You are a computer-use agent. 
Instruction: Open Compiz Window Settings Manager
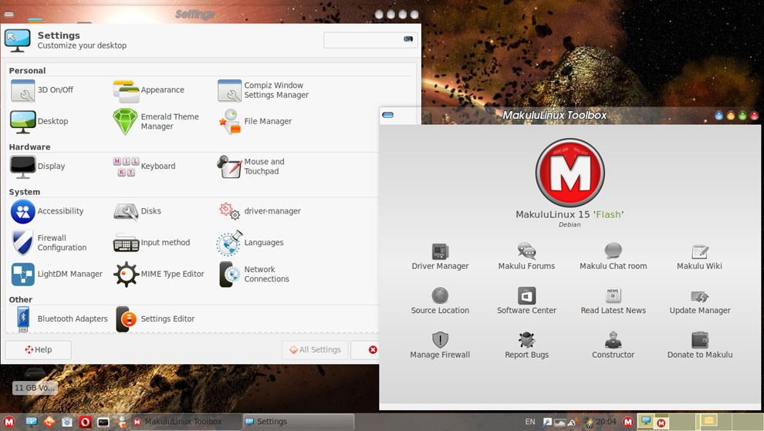point(264,90)
